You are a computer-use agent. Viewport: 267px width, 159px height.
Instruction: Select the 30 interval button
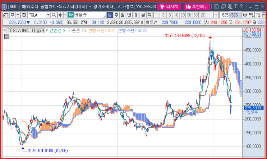[x=189, y=15]
